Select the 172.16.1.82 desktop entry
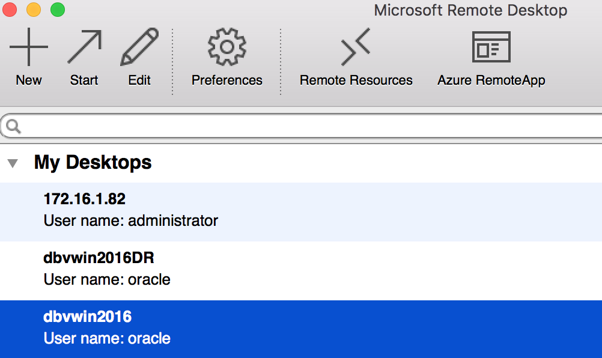The width and height of the screenshot is (602, 358). (x=301, y=212)
